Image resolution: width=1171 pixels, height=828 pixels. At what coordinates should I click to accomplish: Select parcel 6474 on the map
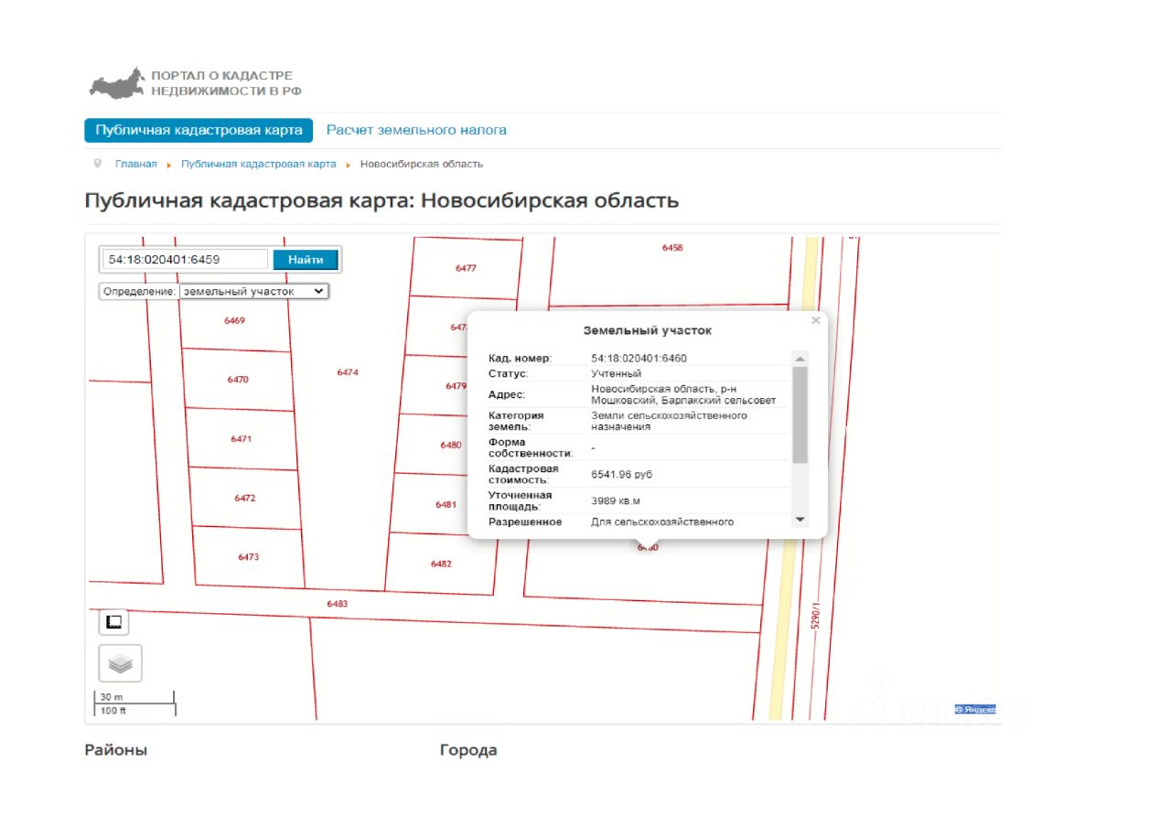pyautogui.click(x=348, y=372)
